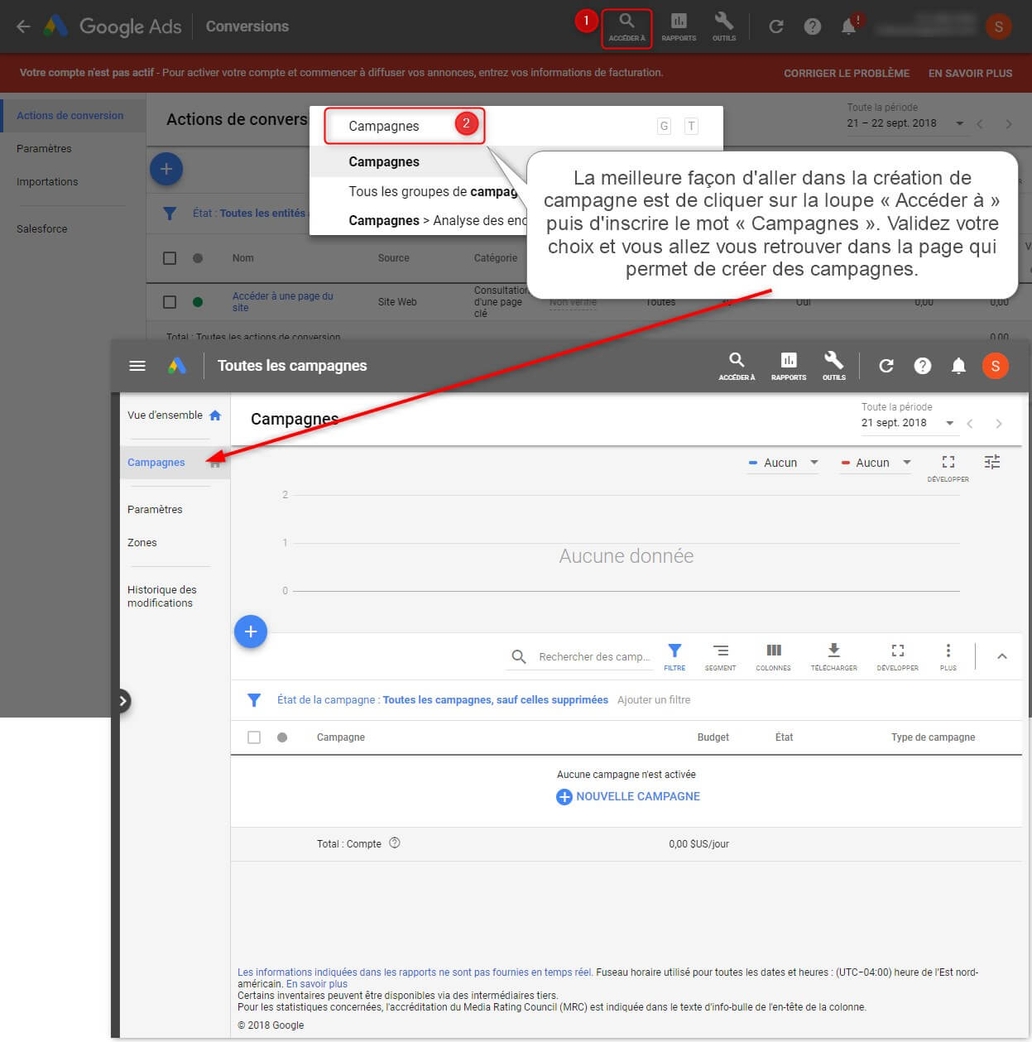Click Développer in the campaigns table toolbar
The height and width of the screenshot is (1042, 1032).
pyautogui.click(x=898, y=656)
